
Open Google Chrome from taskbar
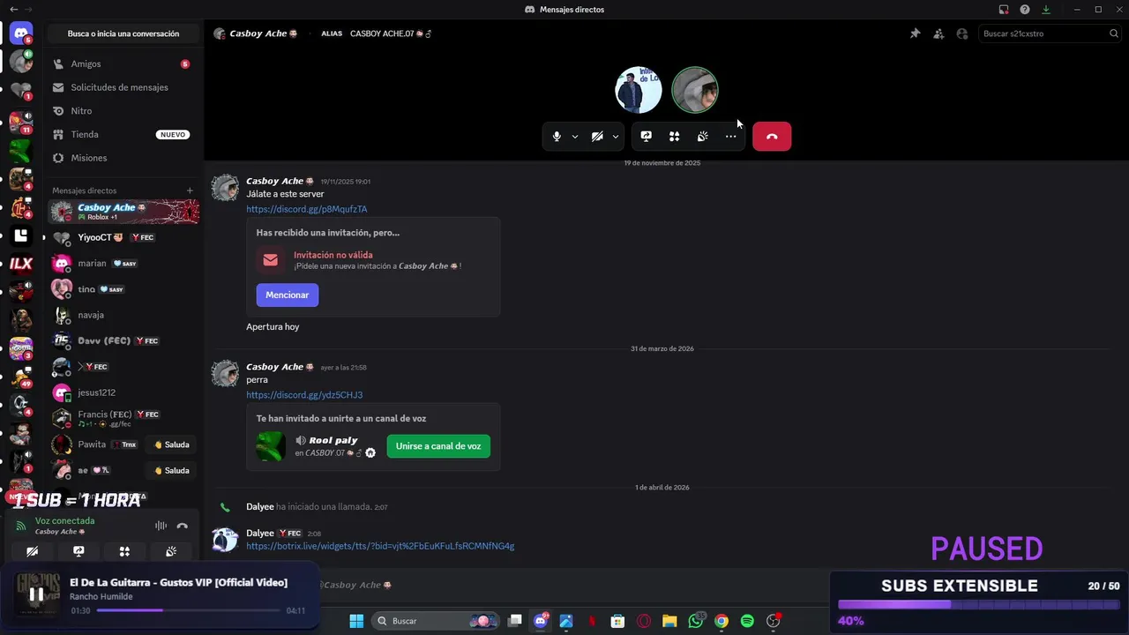722,621
